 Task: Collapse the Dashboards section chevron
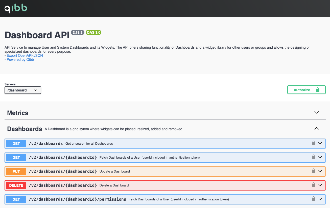pos(316,128)
